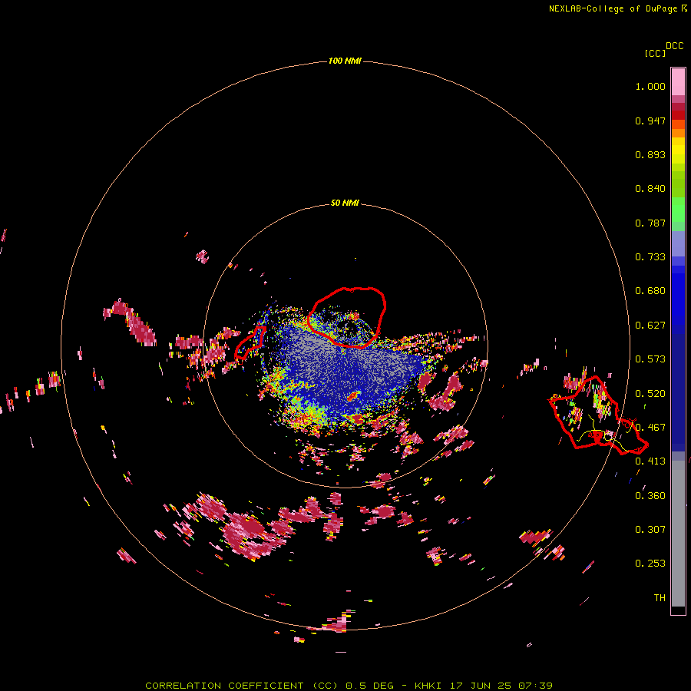Pick the light pink swatch at the top of the color bar
The image size is (691, 691).
[678, 81]
